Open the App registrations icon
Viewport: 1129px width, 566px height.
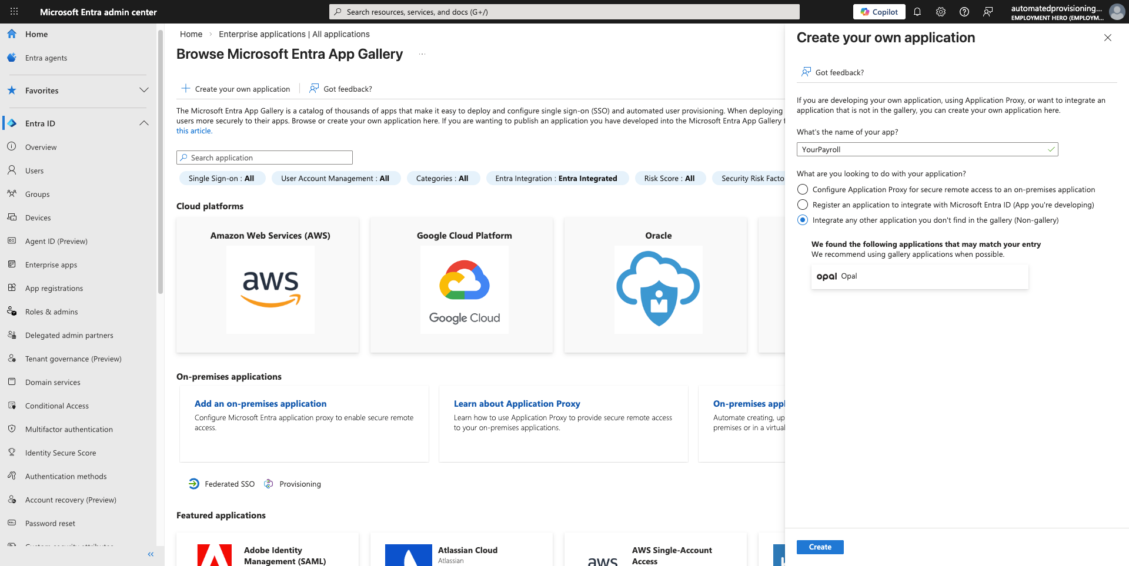click(x=12, y=287)
